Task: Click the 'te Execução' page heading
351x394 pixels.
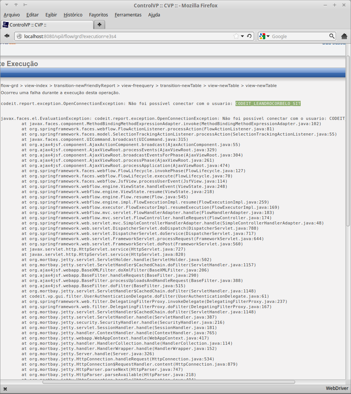Action: coord(19,64)
